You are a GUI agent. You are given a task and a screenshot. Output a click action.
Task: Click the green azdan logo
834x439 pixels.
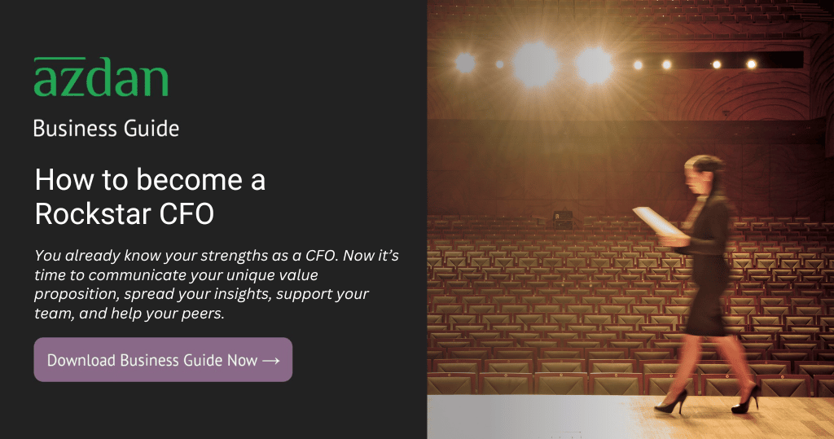click(101, 78)
